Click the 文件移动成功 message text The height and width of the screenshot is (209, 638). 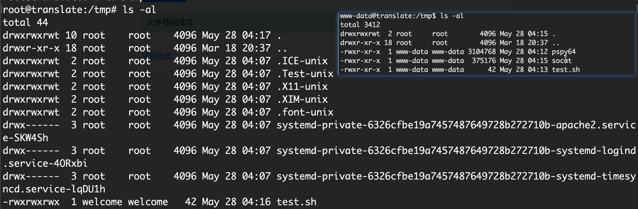pyautogui.click(x=170, y=22)
